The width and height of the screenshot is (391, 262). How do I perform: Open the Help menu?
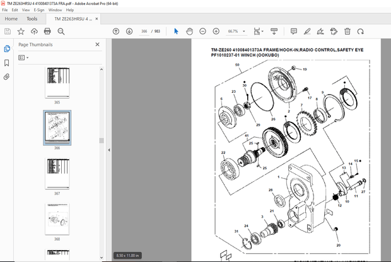point(70,10)
